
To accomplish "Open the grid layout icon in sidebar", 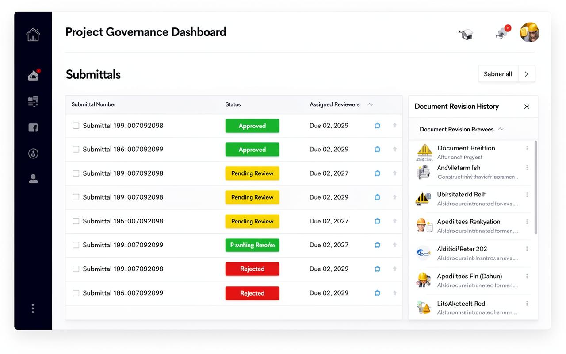I will (33, 102).
